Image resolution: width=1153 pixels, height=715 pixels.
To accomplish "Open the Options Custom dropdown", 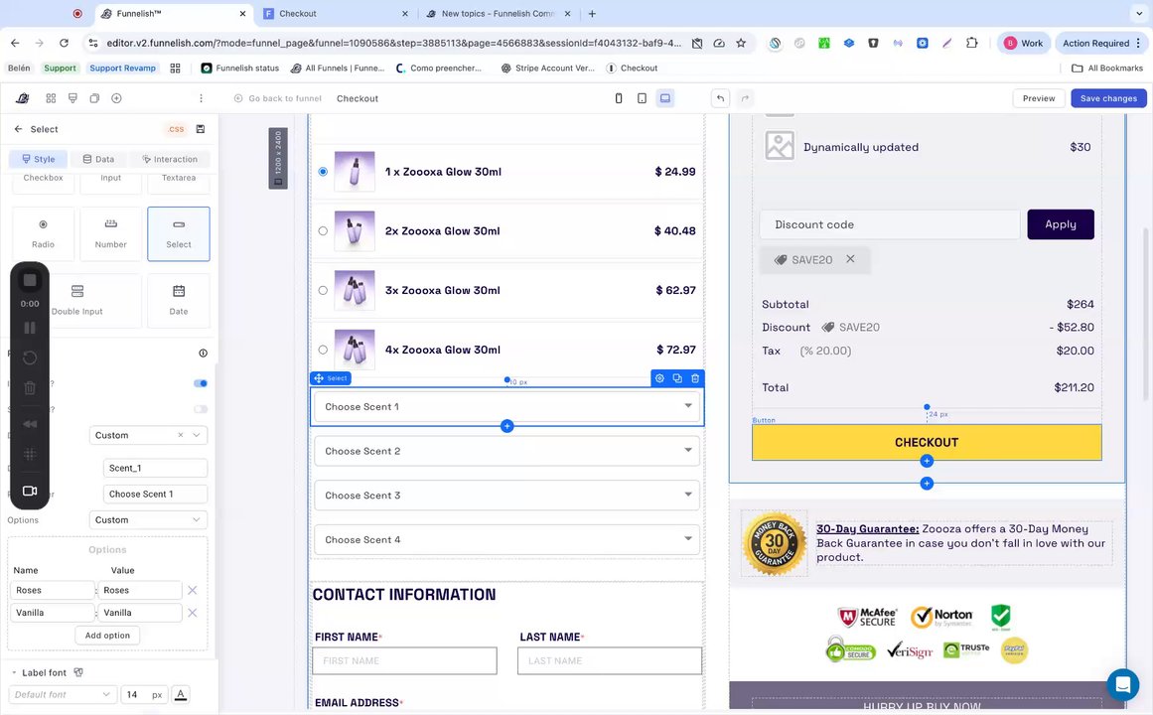I will (149, 520).
